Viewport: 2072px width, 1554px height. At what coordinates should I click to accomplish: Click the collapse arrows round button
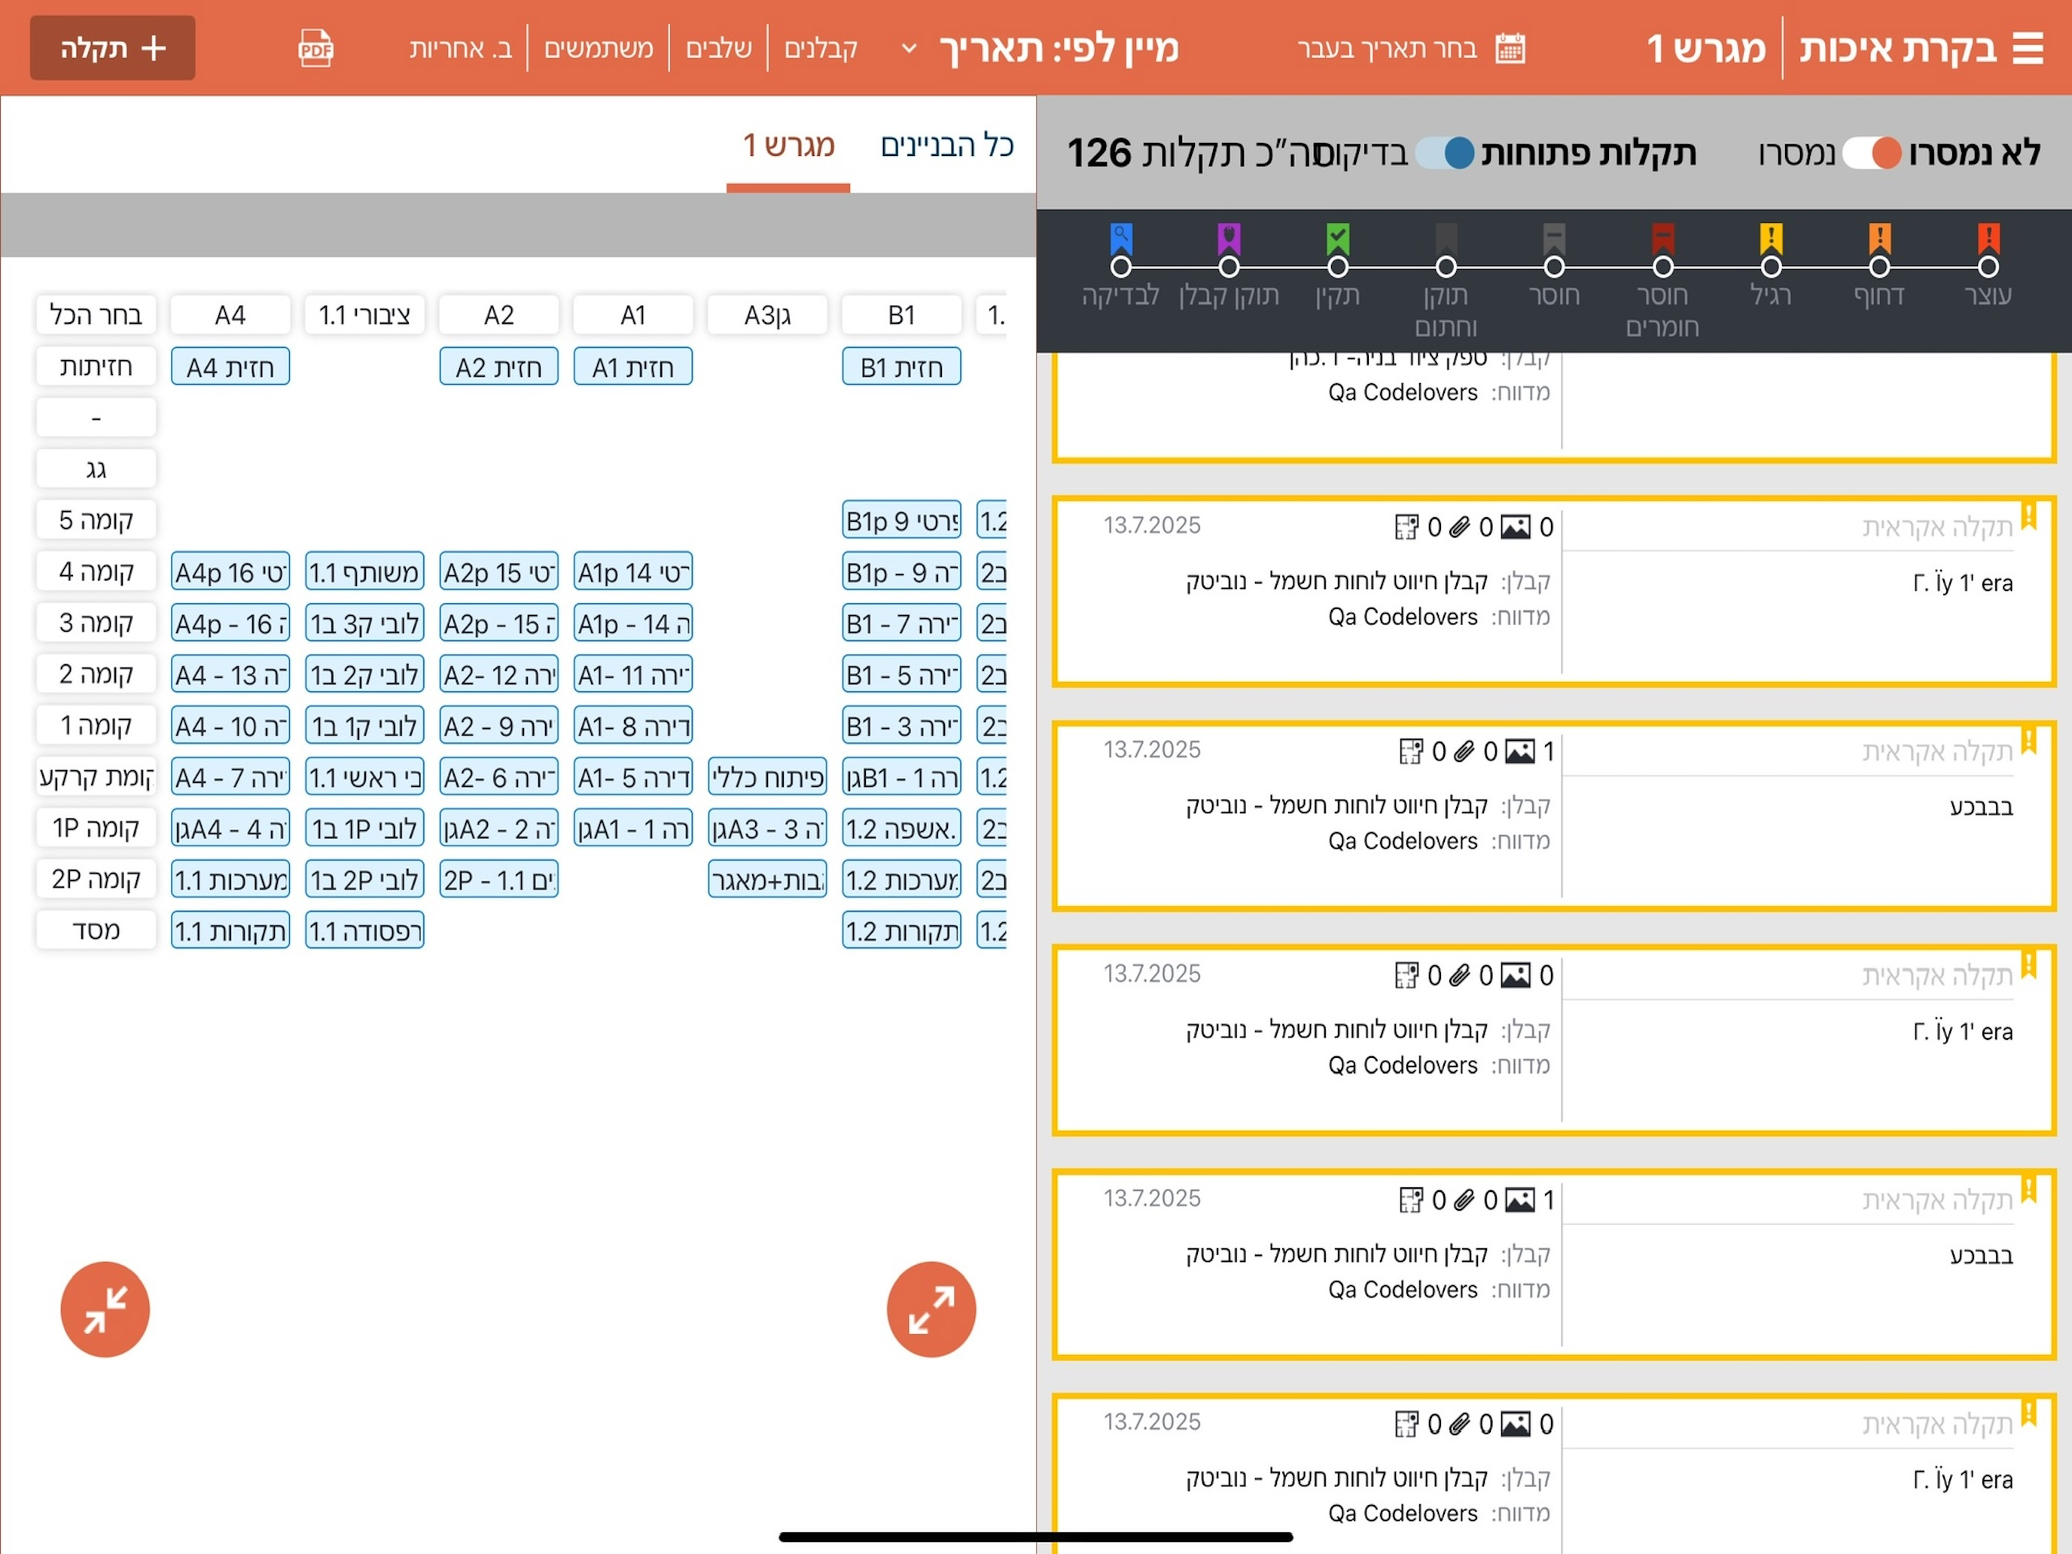[x=105, y=1309]
